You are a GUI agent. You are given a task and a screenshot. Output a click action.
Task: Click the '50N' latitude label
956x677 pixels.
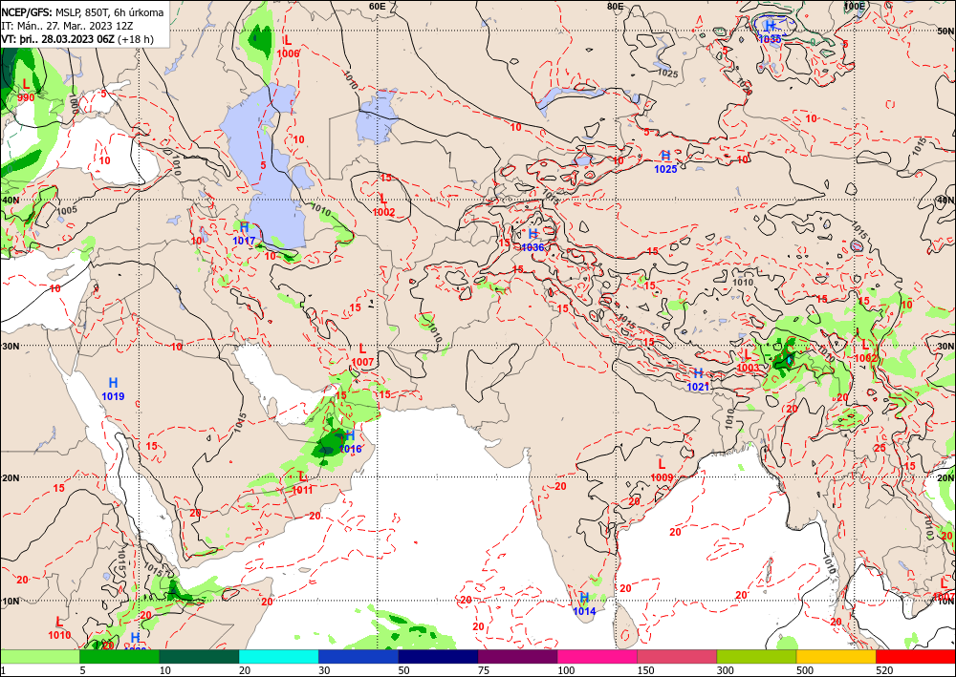click(946, 31)
